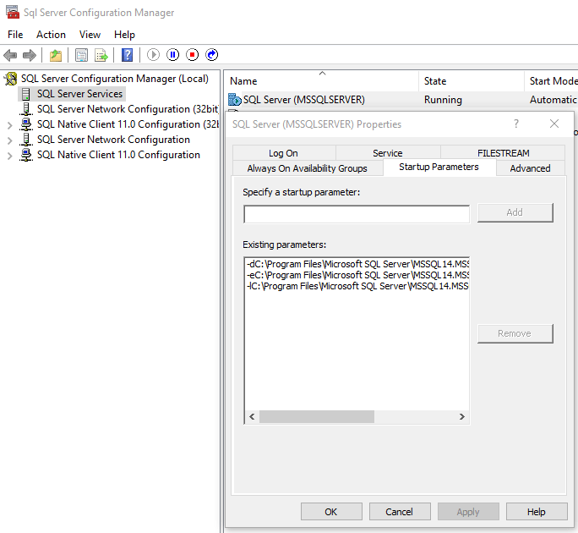Open the Action menu
578x533 pixels.
51,35
